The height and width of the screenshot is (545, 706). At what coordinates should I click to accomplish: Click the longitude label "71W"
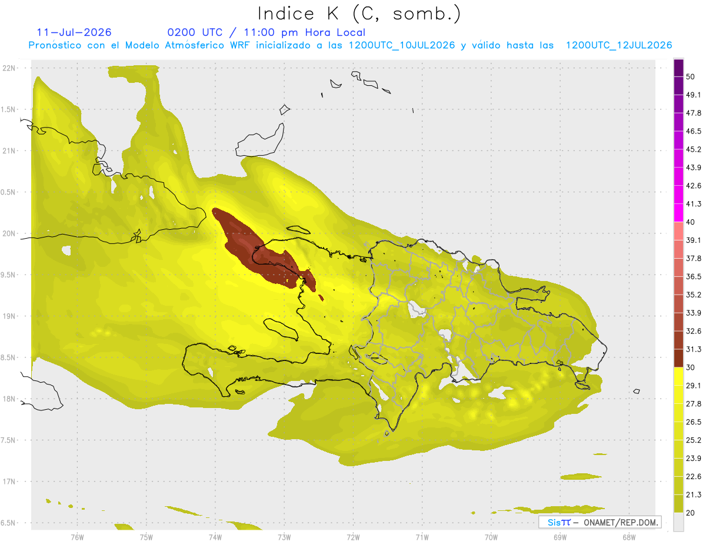[422, 537]
